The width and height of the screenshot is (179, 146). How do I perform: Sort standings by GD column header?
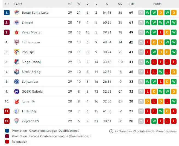[120, 4]
